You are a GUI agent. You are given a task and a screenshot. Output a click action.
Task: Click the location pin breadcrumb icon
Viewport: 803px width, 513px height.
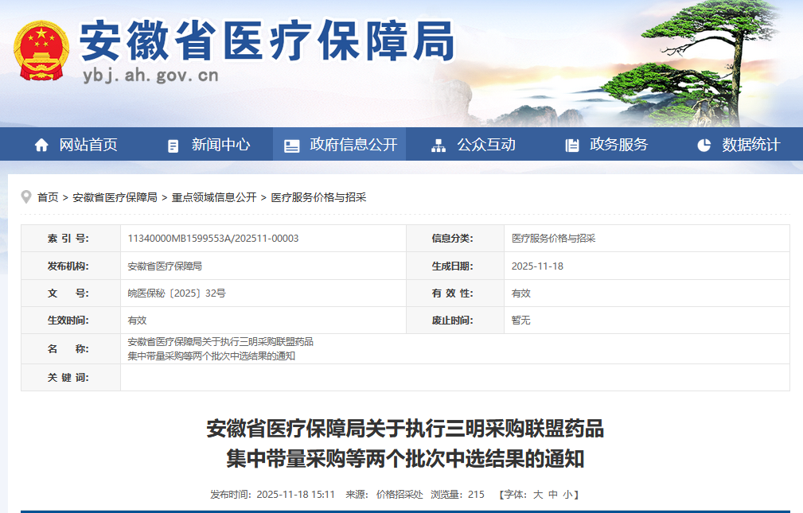pyautogui.click(x=26, y=197)
